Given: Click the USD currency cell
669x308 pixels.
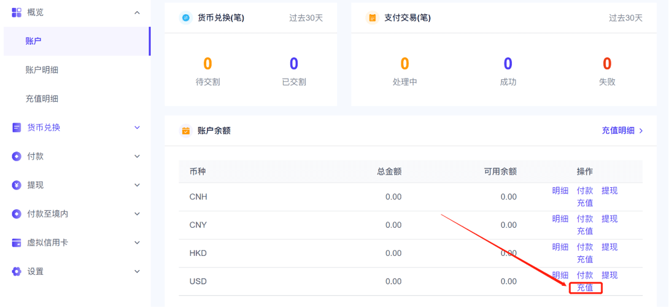Looking at the screenshot, I should (198, 282).
